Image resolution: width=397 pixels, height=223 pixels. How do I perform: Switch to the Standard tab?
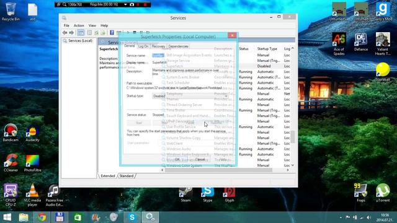pos(127,176)
